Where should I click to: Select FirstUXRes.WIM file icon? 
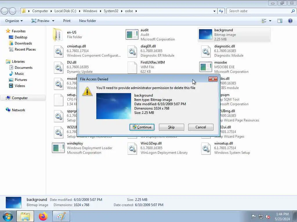tap(132, 68)
